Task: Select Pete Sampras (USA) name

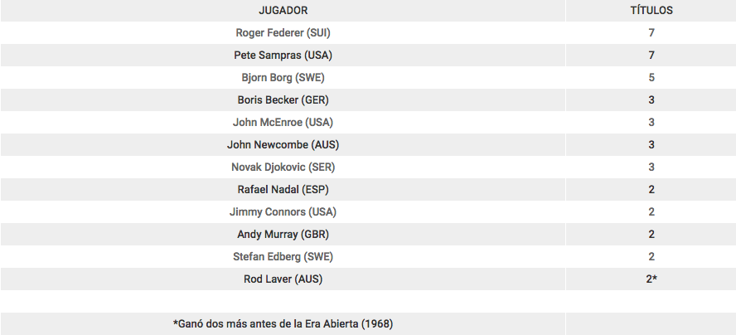Action: [283, 56]
